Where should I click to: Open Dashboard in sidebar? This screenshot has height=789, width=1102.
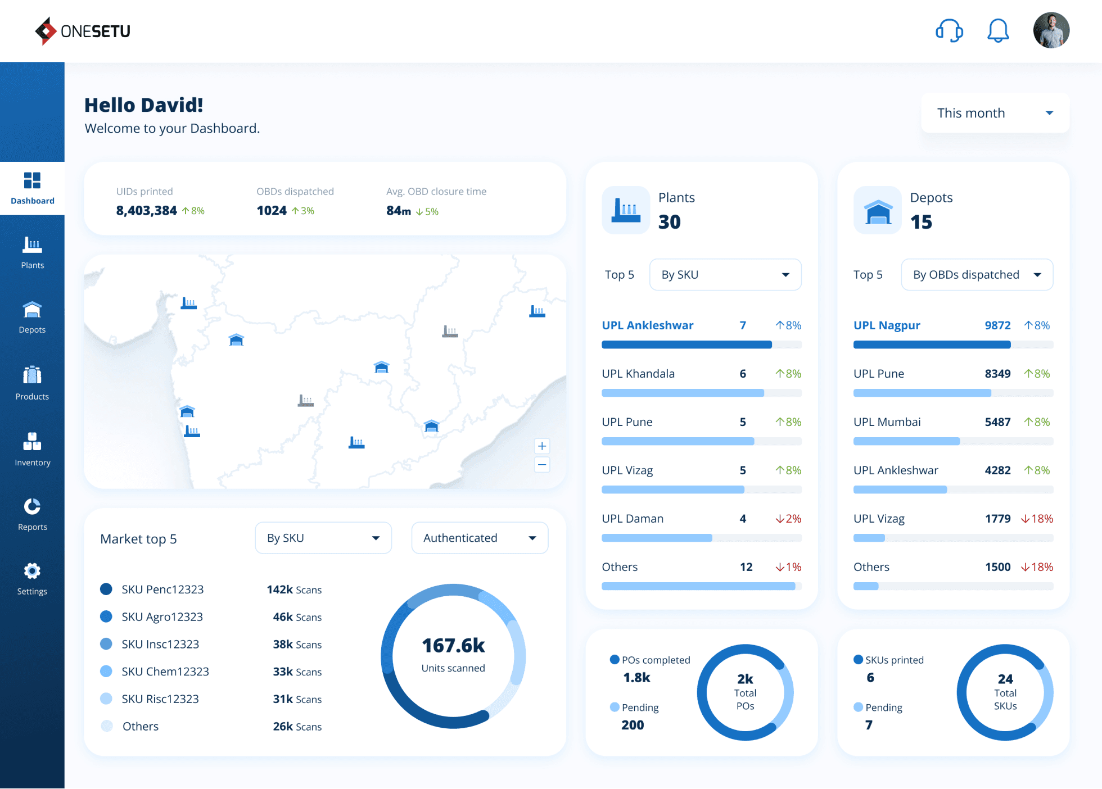(x=32, y=189)
